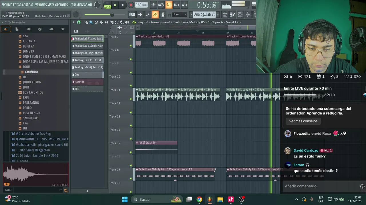Open the Analog Lab V pattern selector
This screenshot has height=205, width=366.
pos(204,15)
